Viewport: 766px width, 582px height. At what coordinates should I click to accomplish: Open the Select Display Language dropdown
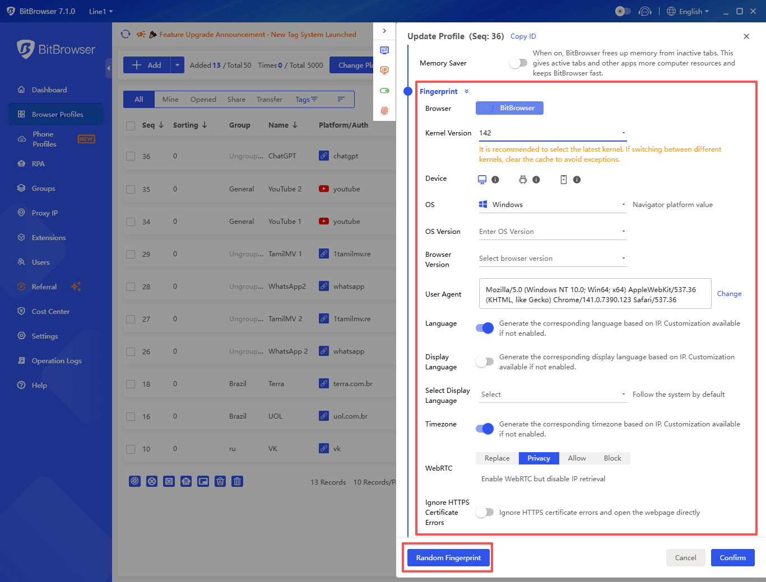point(552,394)
